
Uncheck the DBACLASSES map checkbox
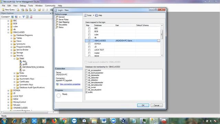coord(89,41)
